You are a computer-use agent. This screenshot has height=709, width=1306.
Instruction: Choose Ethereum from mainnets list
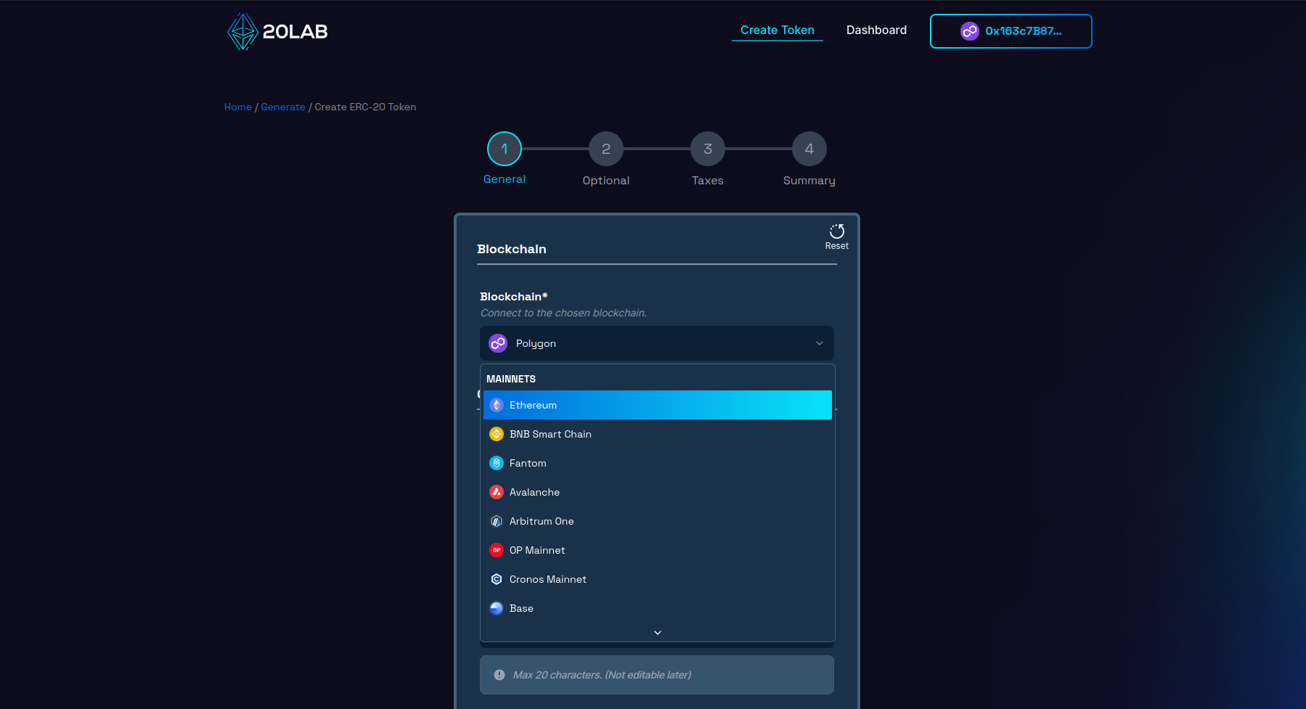[x=657, y=405]
